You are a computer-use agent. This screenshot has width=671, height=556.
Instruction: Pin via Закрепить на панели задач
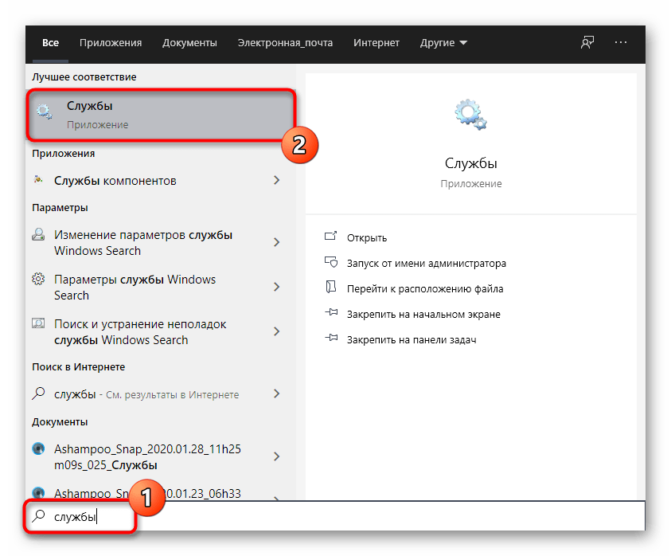coord(412,339)
